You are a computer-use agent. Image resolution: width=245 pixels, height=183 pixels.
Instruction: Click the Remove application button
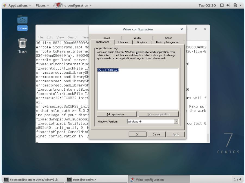tap(159, 114)
